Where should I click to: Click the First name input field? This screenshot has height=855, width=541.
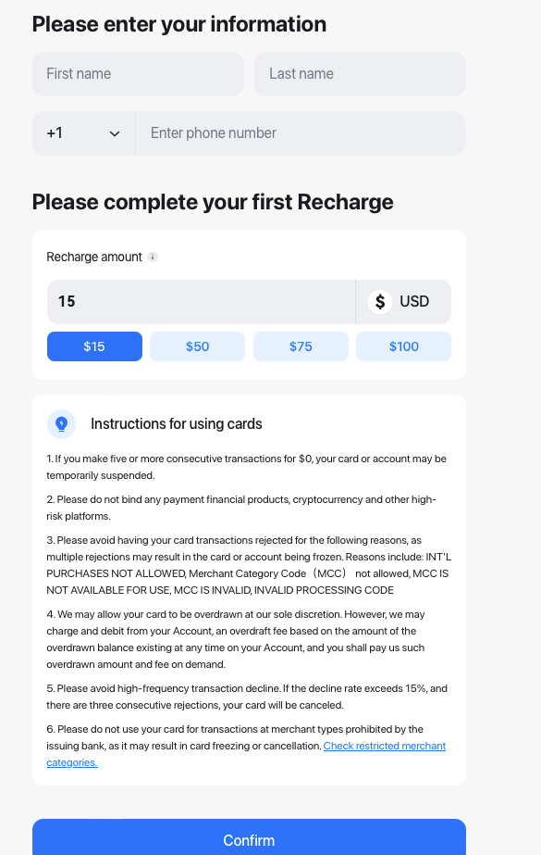point(138,74)
